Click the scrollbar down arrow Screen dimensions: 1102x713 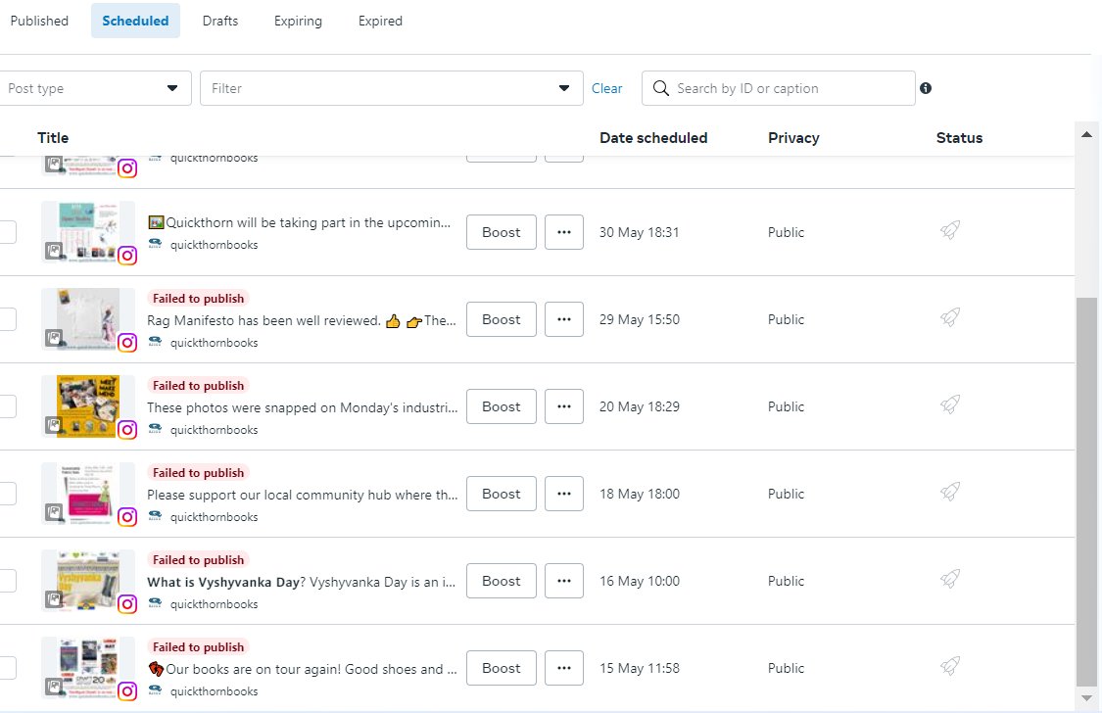click(1086, 698)
